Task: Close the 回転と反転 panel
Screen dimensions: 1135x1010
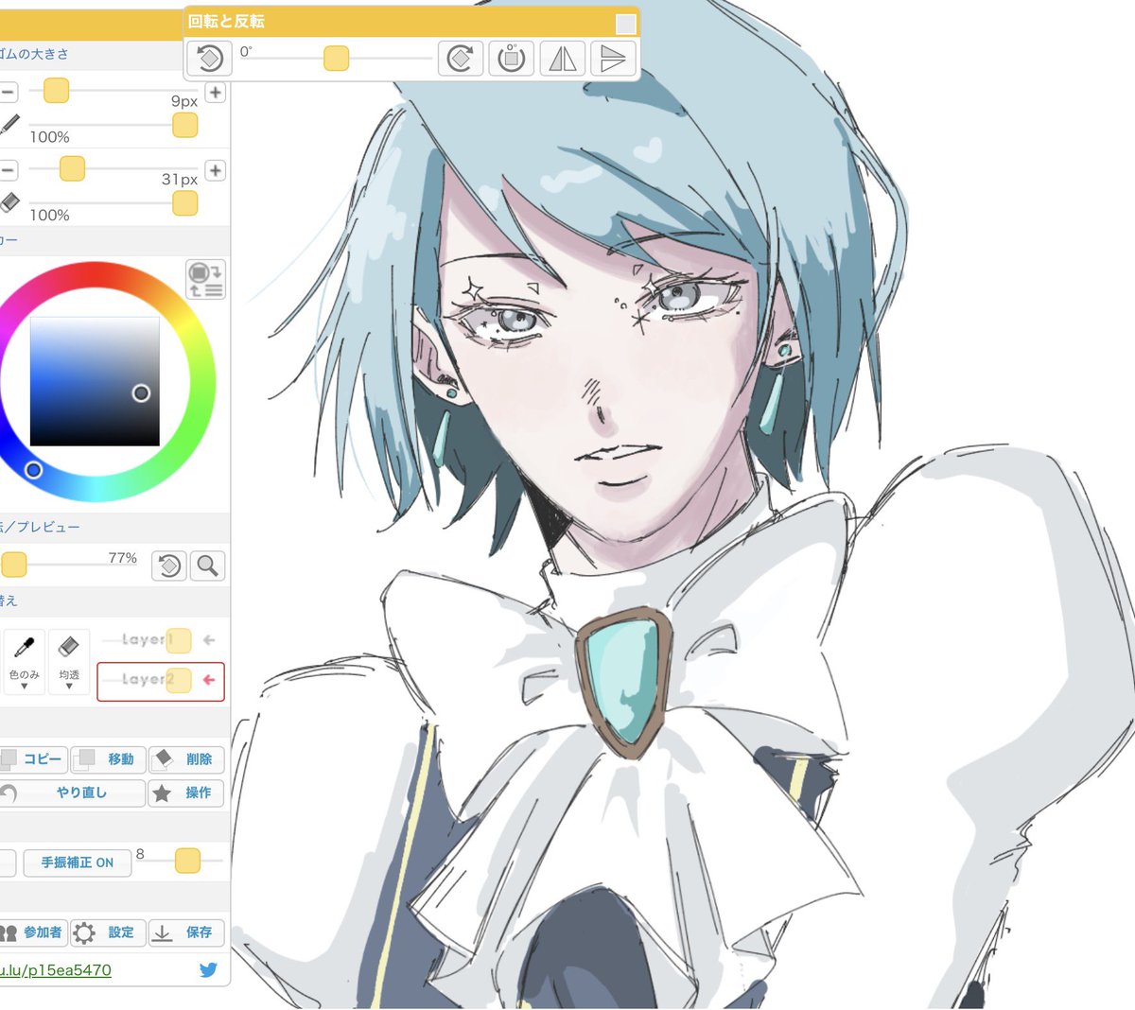Action: 625,24
